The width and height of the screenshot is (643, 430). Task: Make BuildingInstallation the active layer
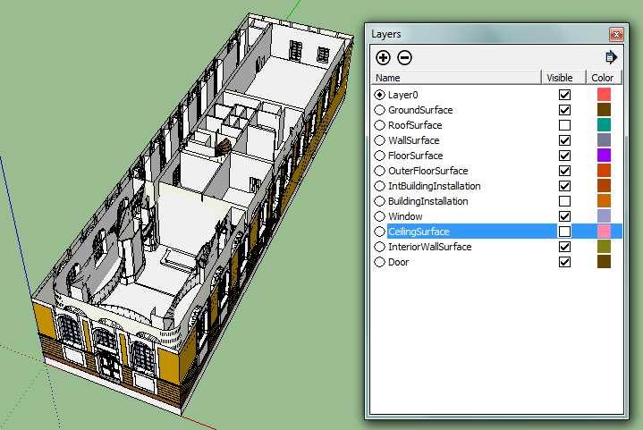tap(380, 201)
